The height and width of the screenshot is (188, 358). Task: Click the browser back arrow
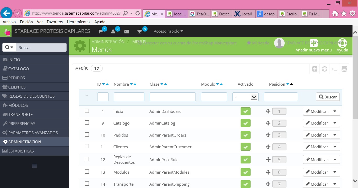coord(6,13)
